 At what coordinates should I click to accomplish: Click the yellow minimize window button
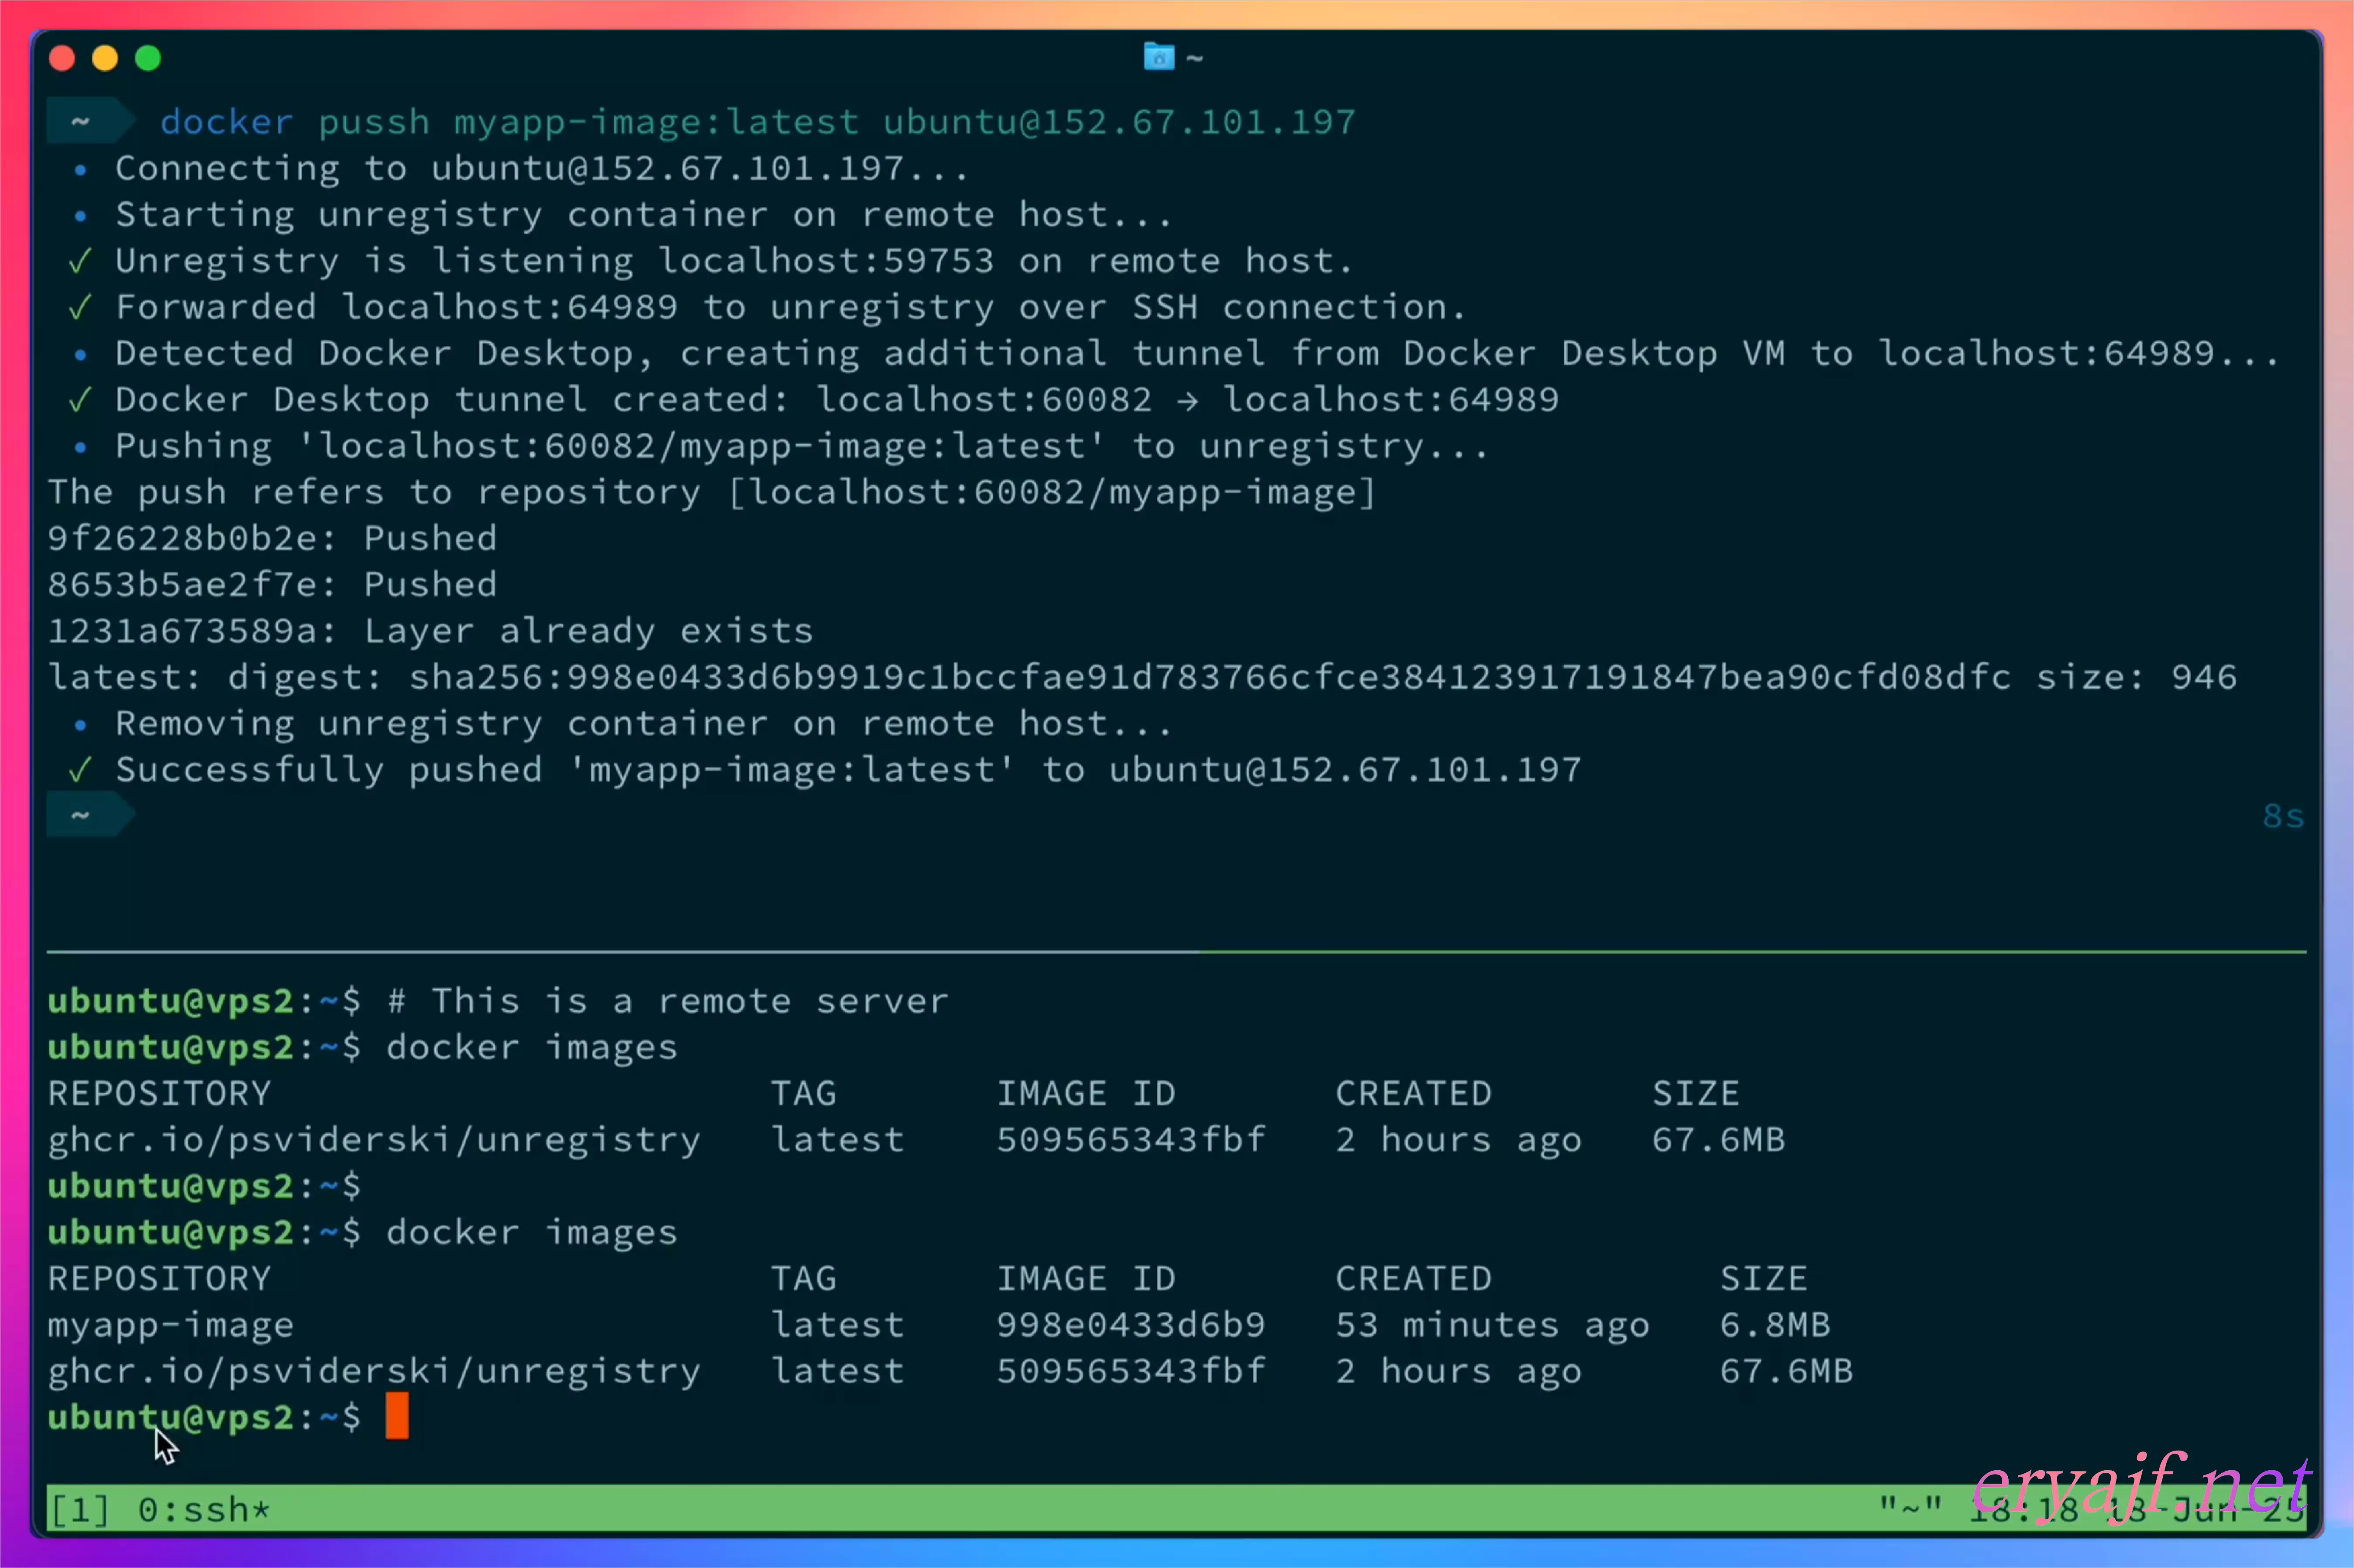(x=105, y=59)
